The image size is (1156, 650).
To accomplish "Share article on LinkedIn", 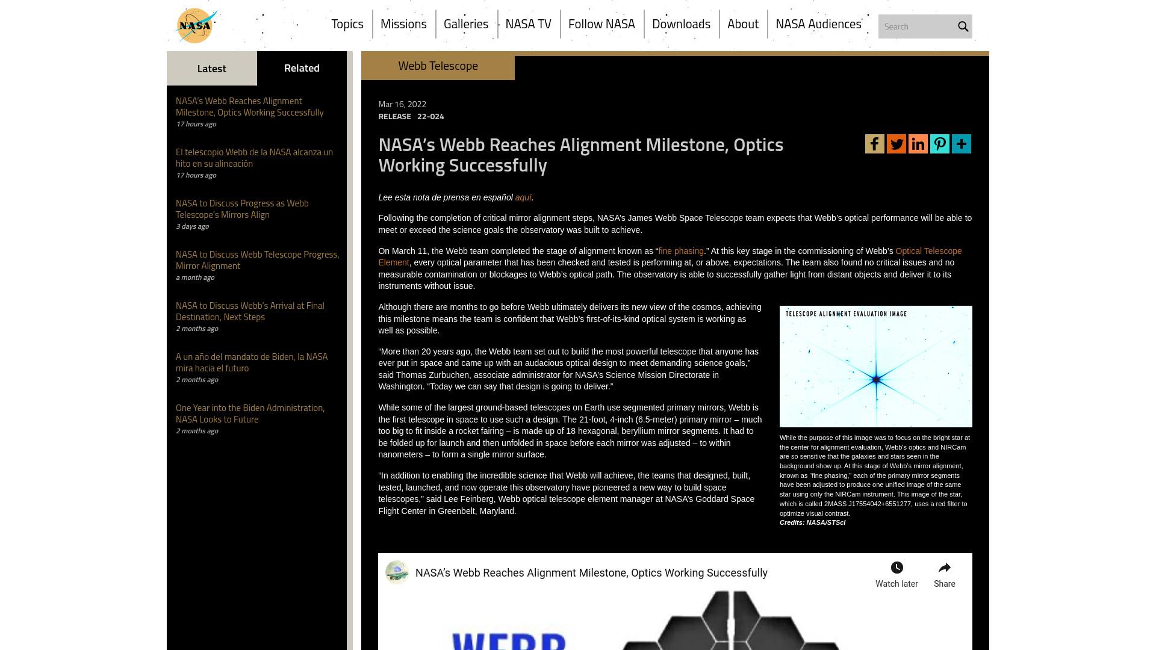I will pyautogui.click(x=918, y=144).
